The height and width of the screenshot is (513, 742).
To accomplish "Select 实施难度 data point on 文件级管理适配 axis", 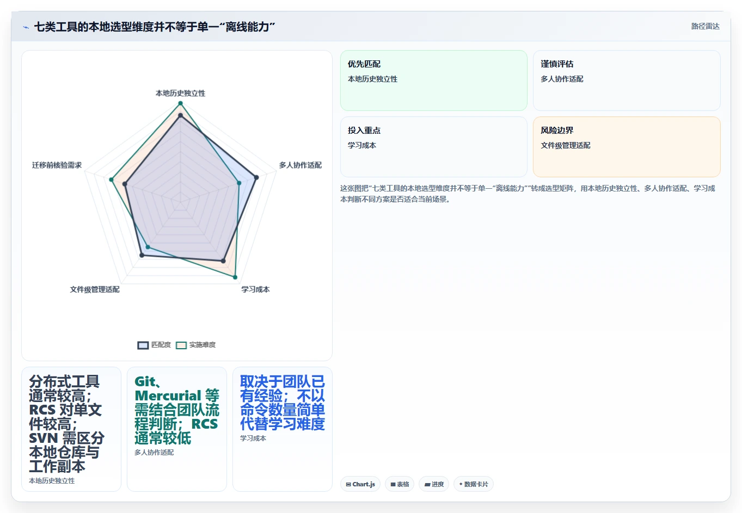I will click(x=148, y=248).
